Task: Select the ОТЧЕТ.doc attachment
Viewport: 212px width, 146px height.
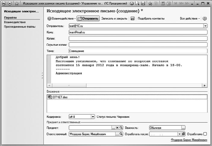Action: [58, 97]
